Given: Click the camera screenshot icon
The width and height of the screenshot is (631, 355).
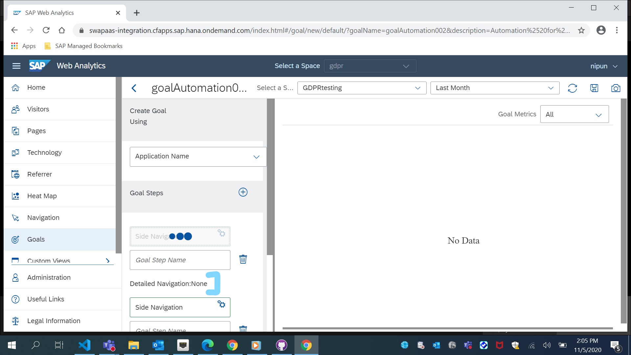Looking at the screenshot, I should pyautogui.click(x=616, y=88).
